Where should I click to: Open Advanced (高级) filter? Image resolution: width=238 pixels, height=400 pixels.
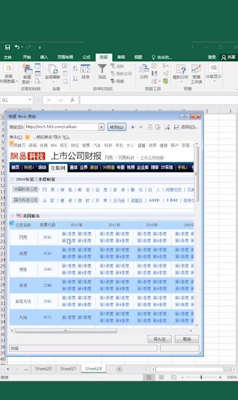(x=117, y=81)
